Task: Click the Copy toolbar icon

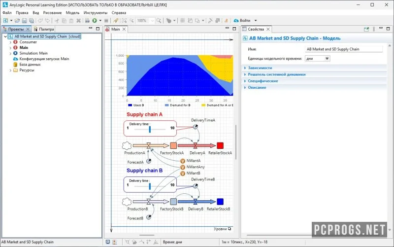Action: coord(64,20)
